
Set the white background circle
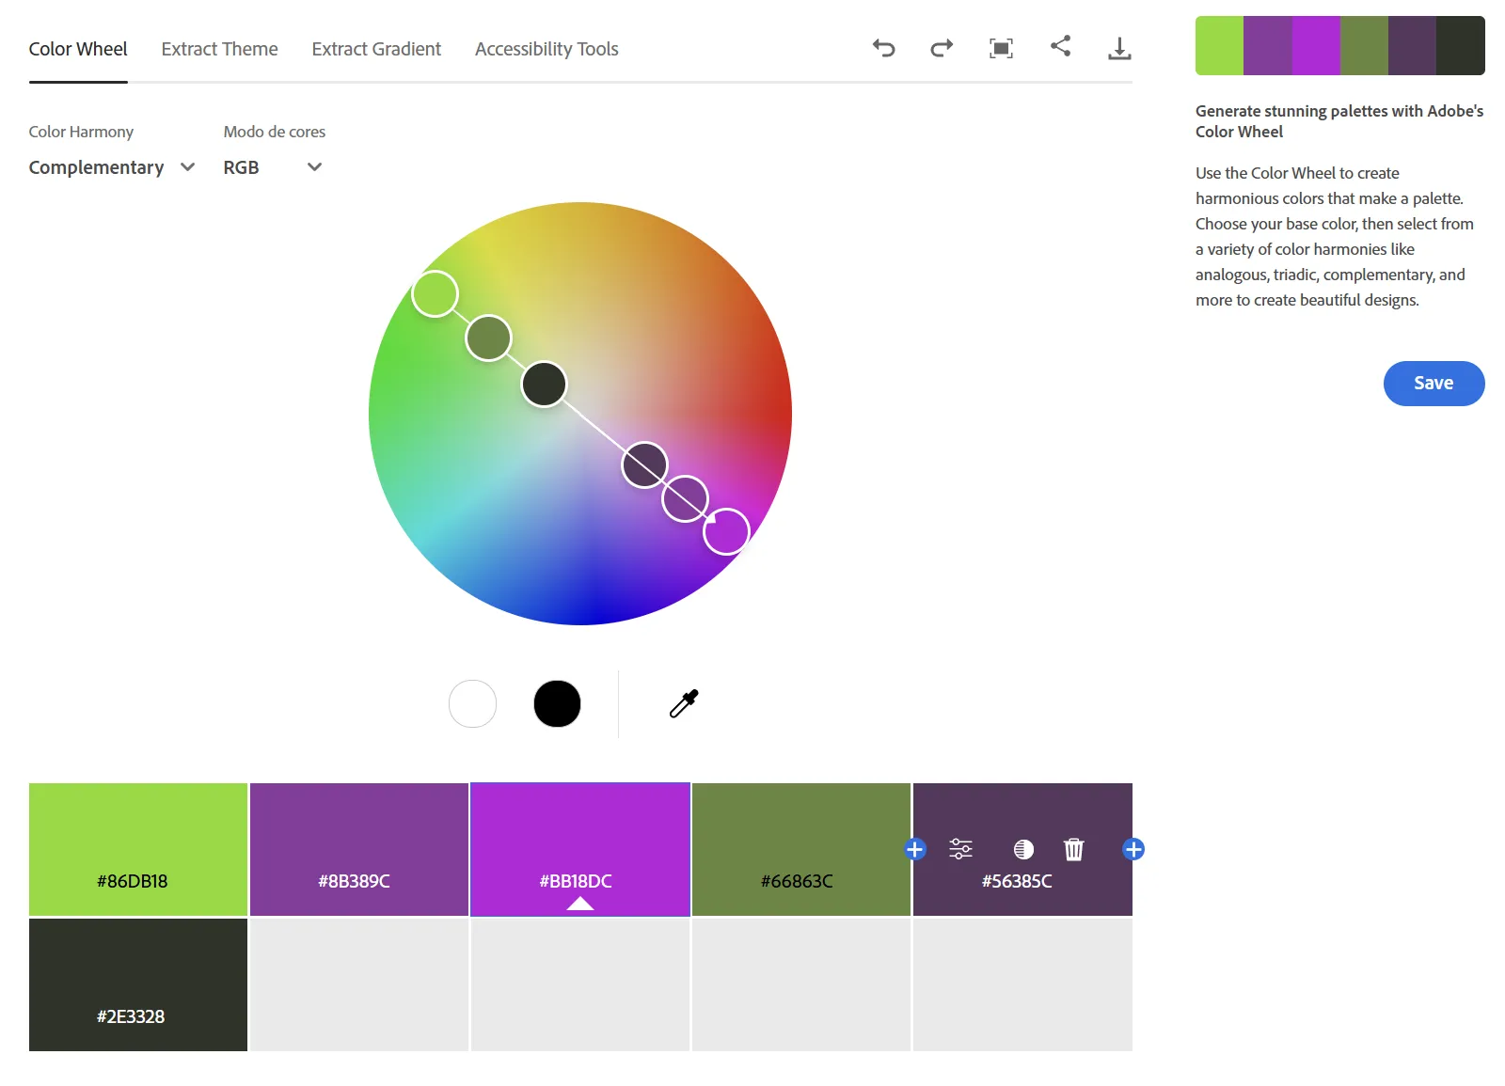pyautogui.click(x=472, y=703)
